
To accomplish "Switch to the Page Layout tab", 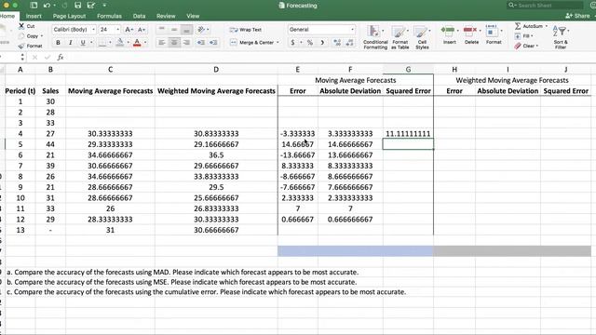I will click(69, 16).
